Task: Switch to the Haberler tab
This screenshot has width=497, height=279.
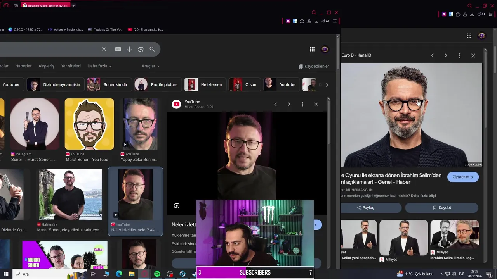Action: click(23, 66)
